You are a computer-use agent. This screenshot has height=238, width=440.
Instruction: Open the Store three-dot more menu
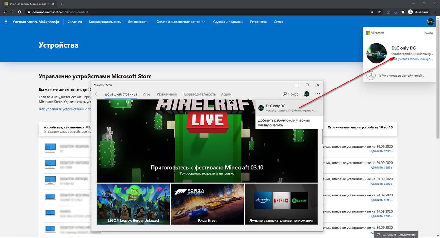317,94
